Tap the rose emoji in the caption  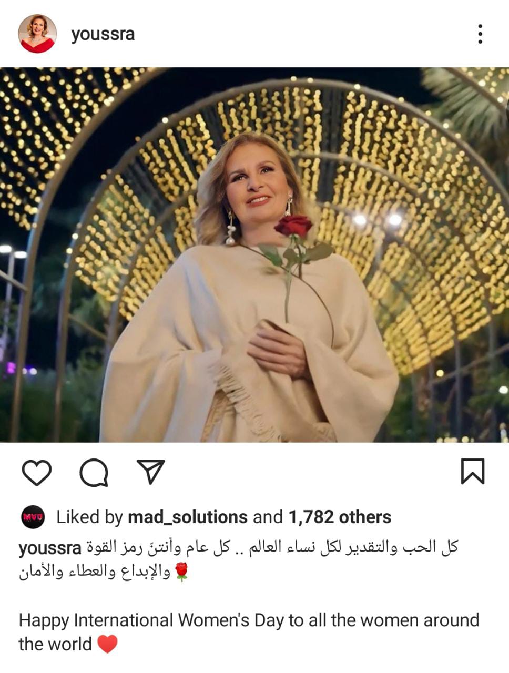click(181, 572)
